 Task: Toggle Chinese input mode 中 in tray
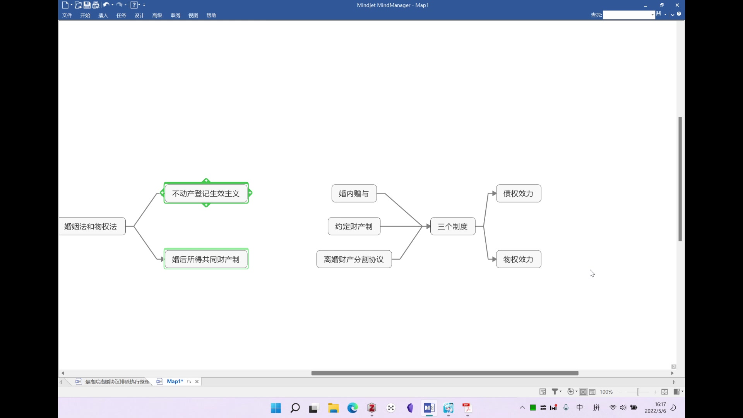(x=580, y=408)
